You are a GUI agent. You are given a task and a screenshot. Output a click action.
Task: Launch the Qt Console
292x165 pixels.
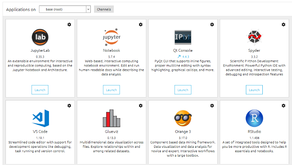pos(183,90)
